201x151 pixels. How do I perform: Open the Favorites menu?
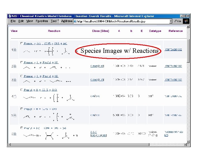42,21
